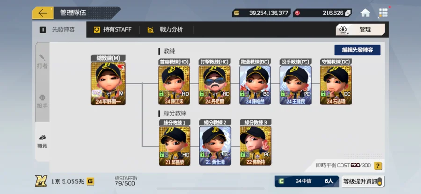Viewport: 421px width, 194px height.
Task: Switch to the 戰力分析 tab
Action: coord(165,29)
